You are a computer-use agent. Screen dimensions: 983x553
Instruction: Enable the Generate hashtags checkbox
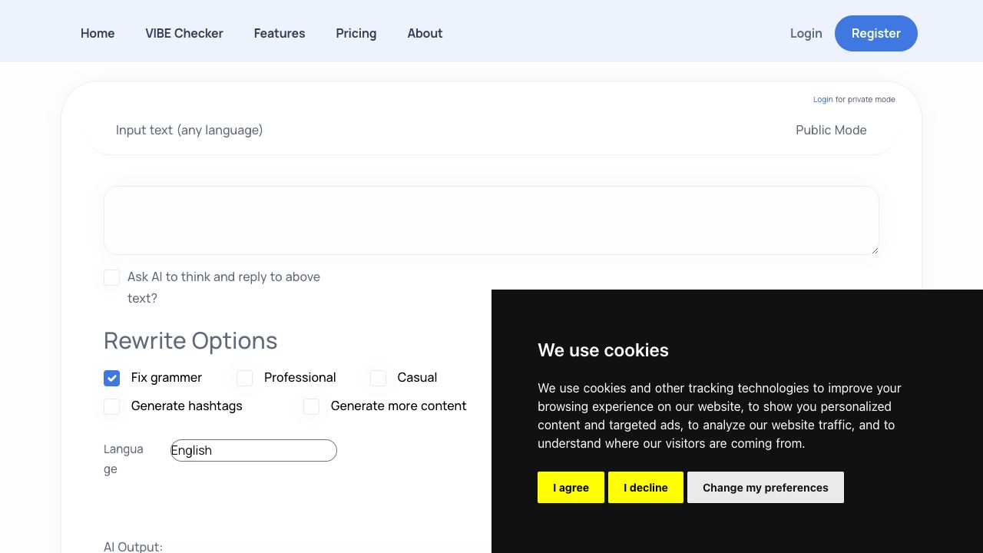112,406
